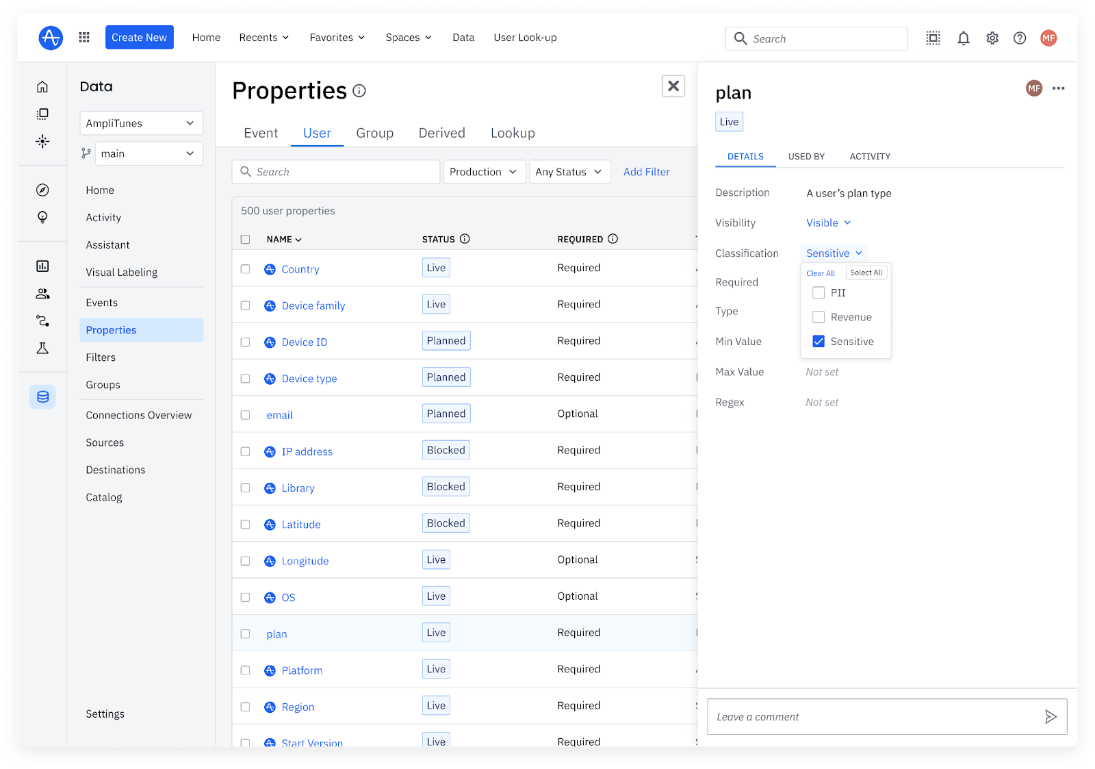
Task: Click the Create New button
Action: (x=140, y=38)
